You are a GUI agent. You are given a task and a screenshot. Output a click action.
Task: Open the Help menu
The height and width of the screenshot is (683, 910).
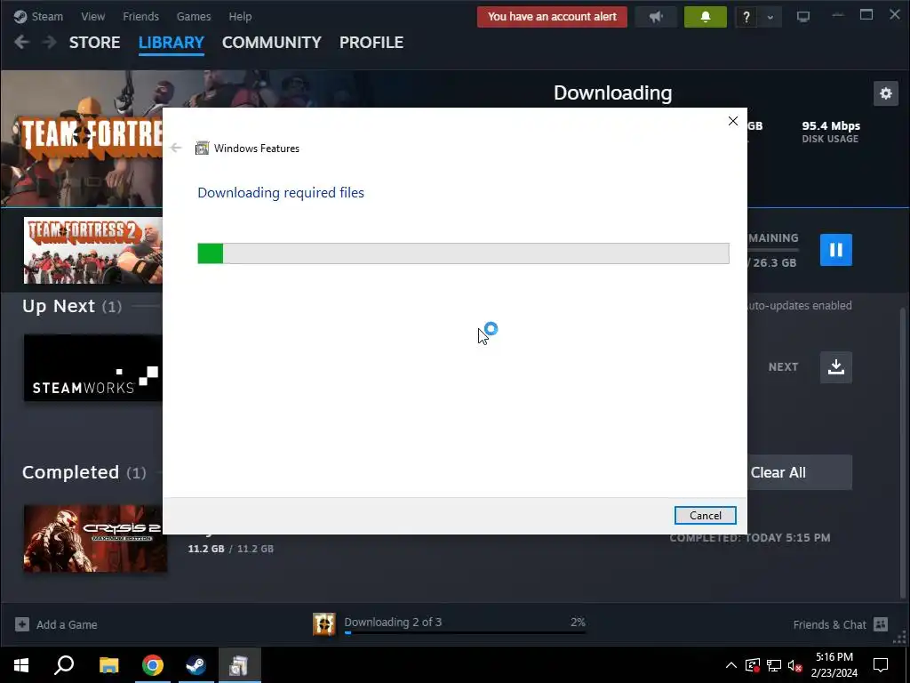point(240,16)
